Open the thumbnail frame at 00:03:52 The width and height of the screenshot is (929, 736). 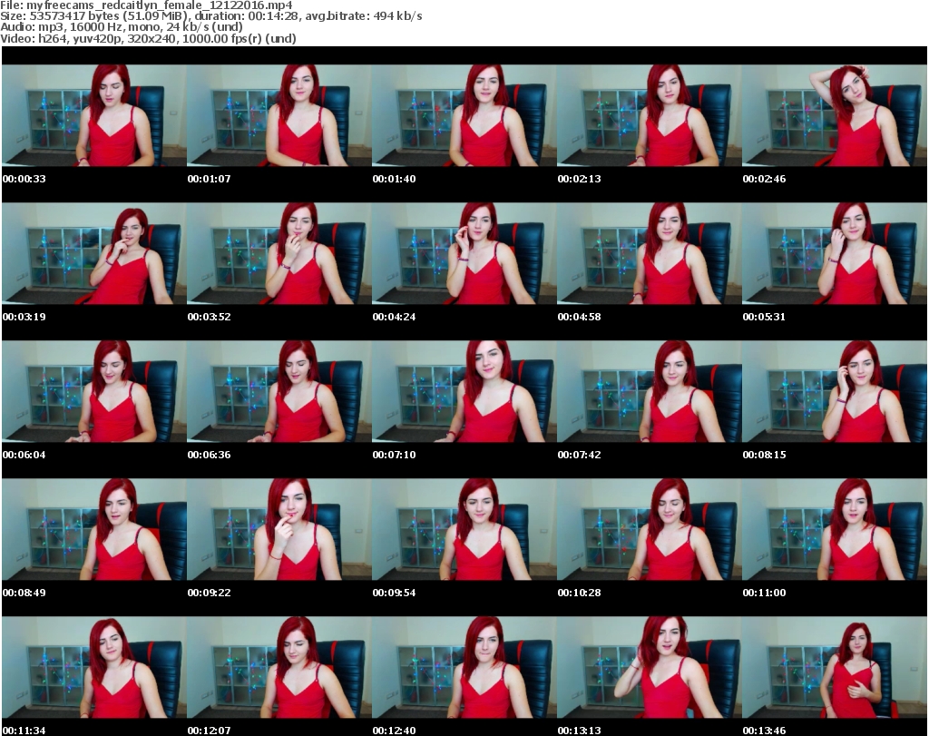coord(279,253)
